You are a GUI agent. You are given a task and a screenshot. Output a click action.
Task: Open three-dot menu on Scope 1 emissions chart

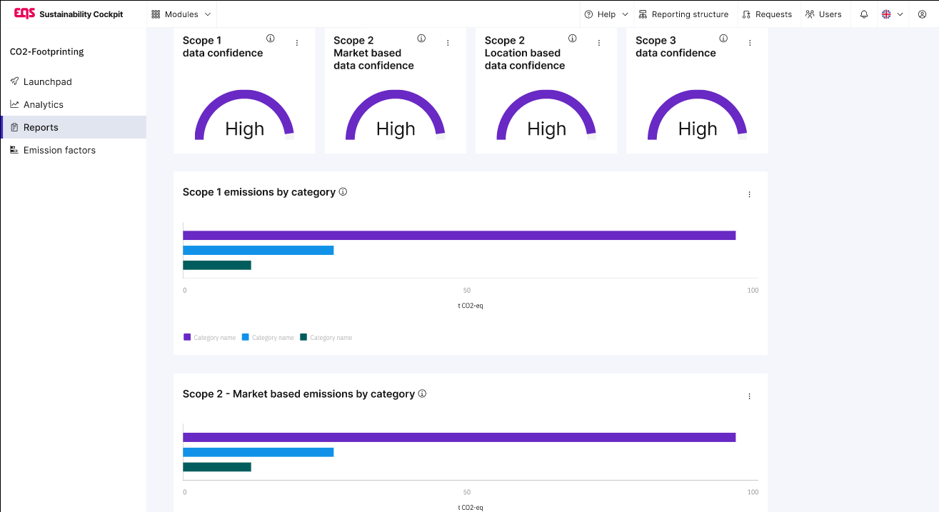749,194
